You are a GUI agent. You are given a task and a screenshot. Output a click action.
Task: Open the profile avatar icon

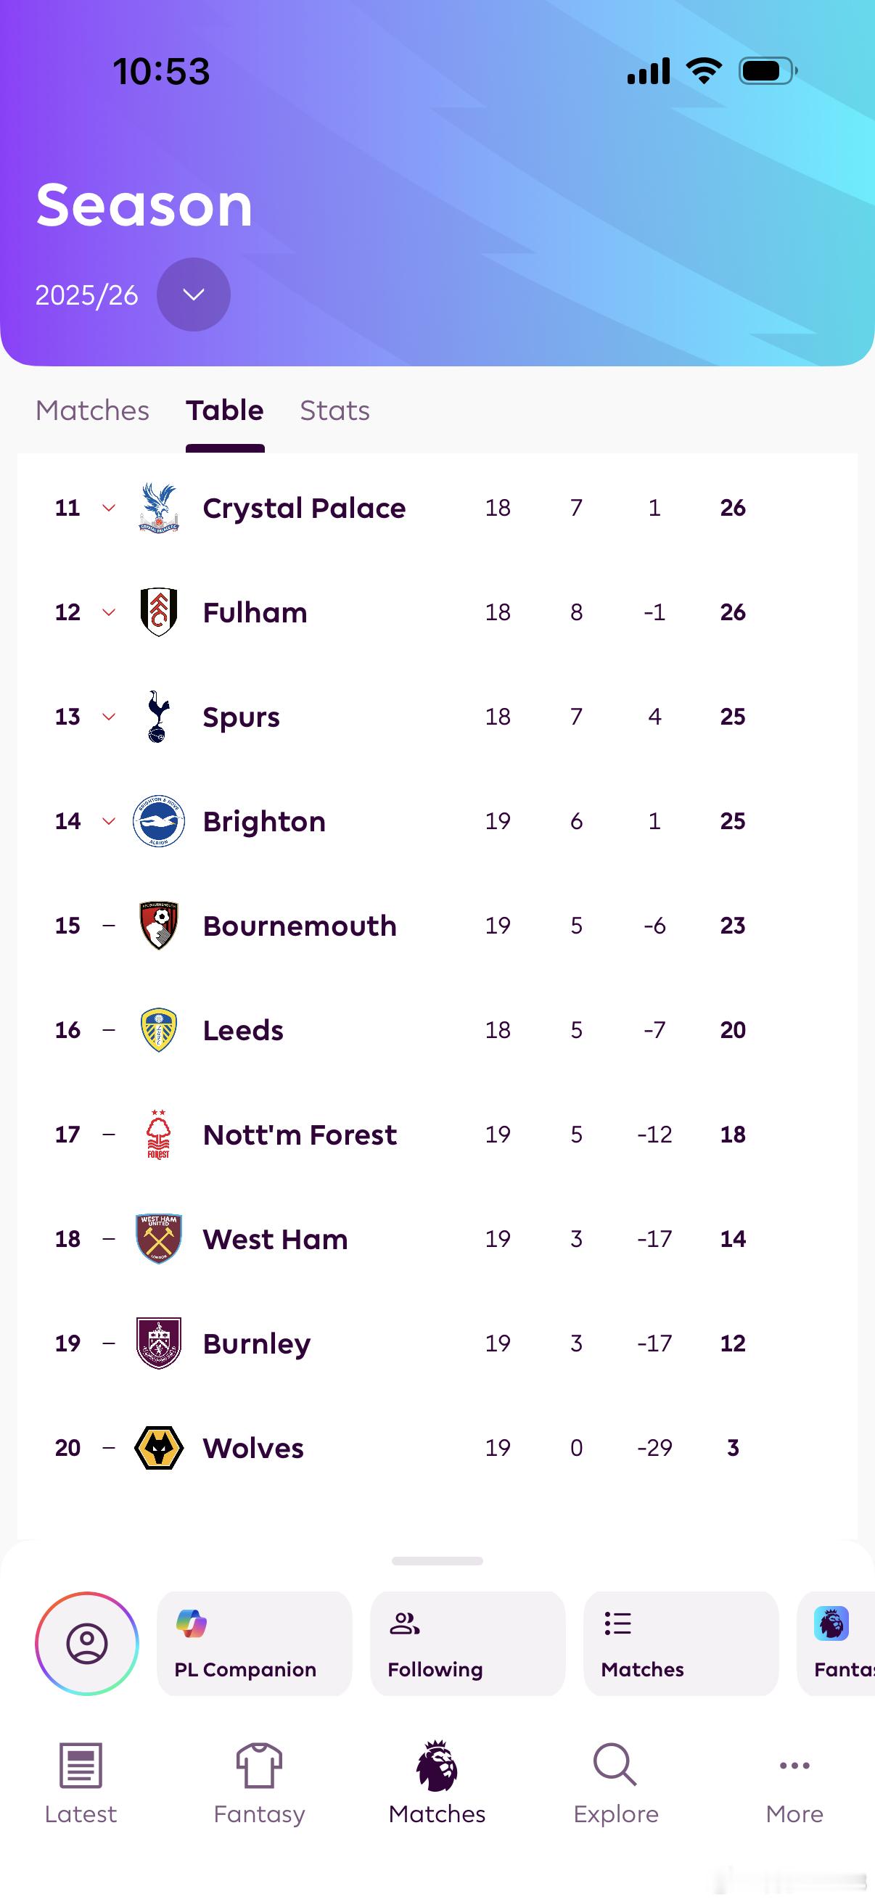87,1644
